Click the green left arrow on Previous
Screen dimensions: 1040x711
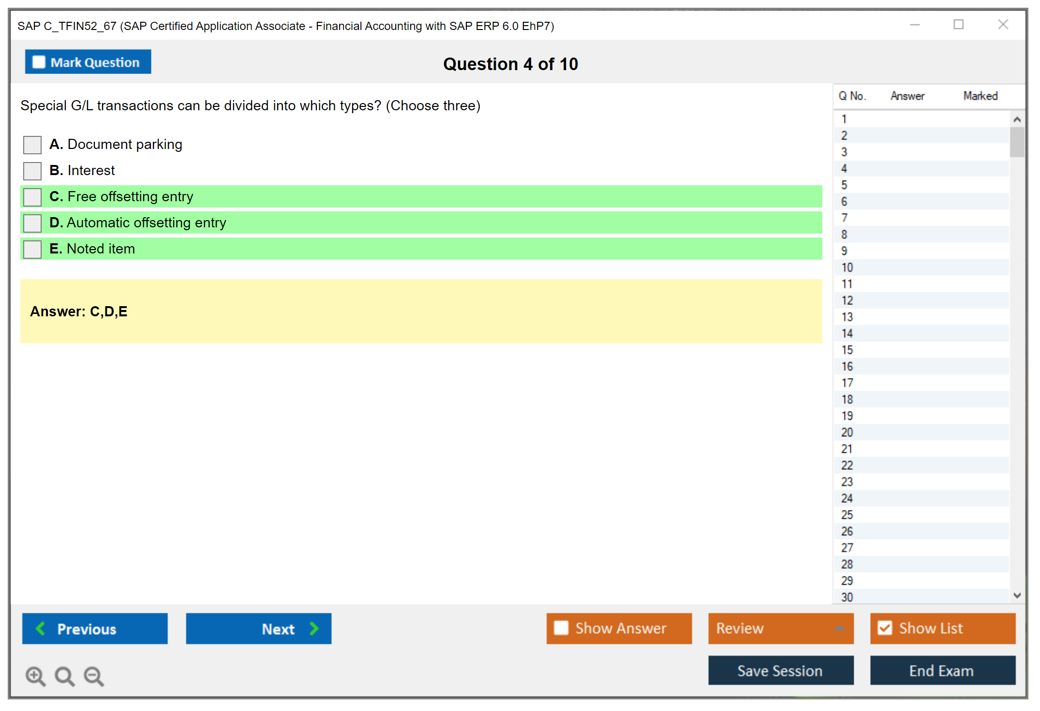(x=41, y=628)
